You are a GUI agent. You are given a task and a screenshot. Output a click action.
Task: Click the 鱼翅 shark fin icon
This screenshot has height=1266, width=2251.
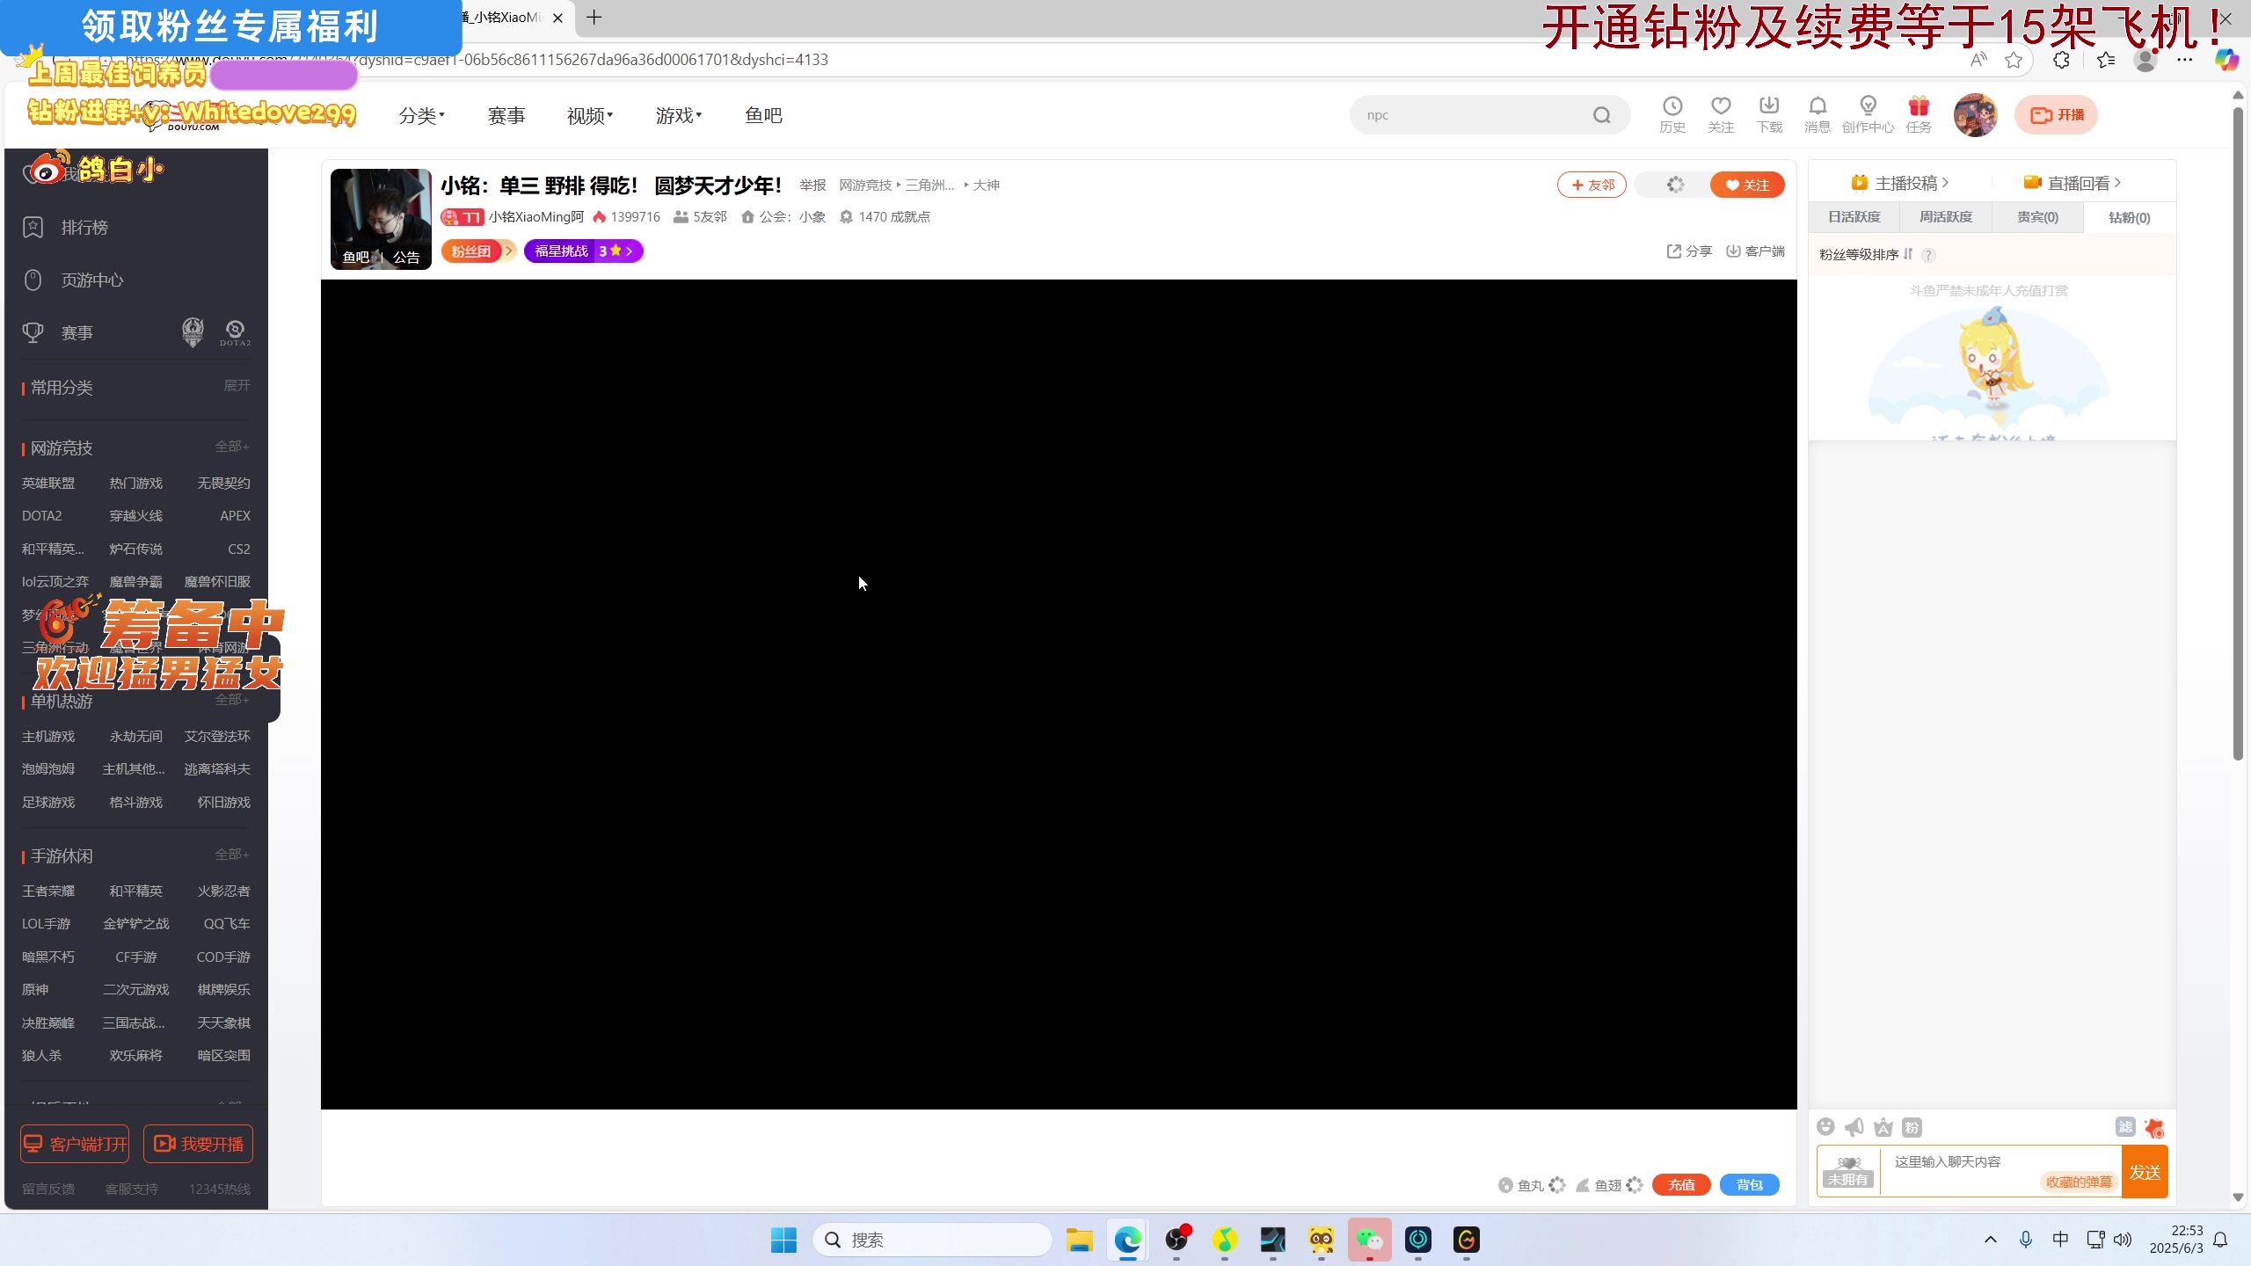[1583, 1185]
